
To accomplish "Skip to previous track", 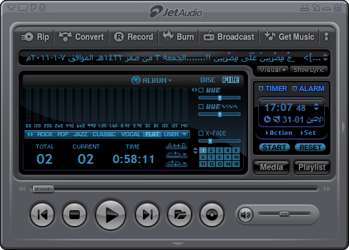I will 43,214.
